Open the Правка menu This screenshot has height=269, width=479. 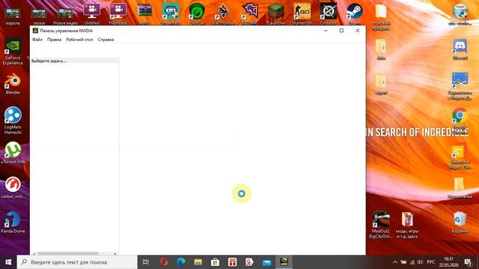(x=54, y=40)
